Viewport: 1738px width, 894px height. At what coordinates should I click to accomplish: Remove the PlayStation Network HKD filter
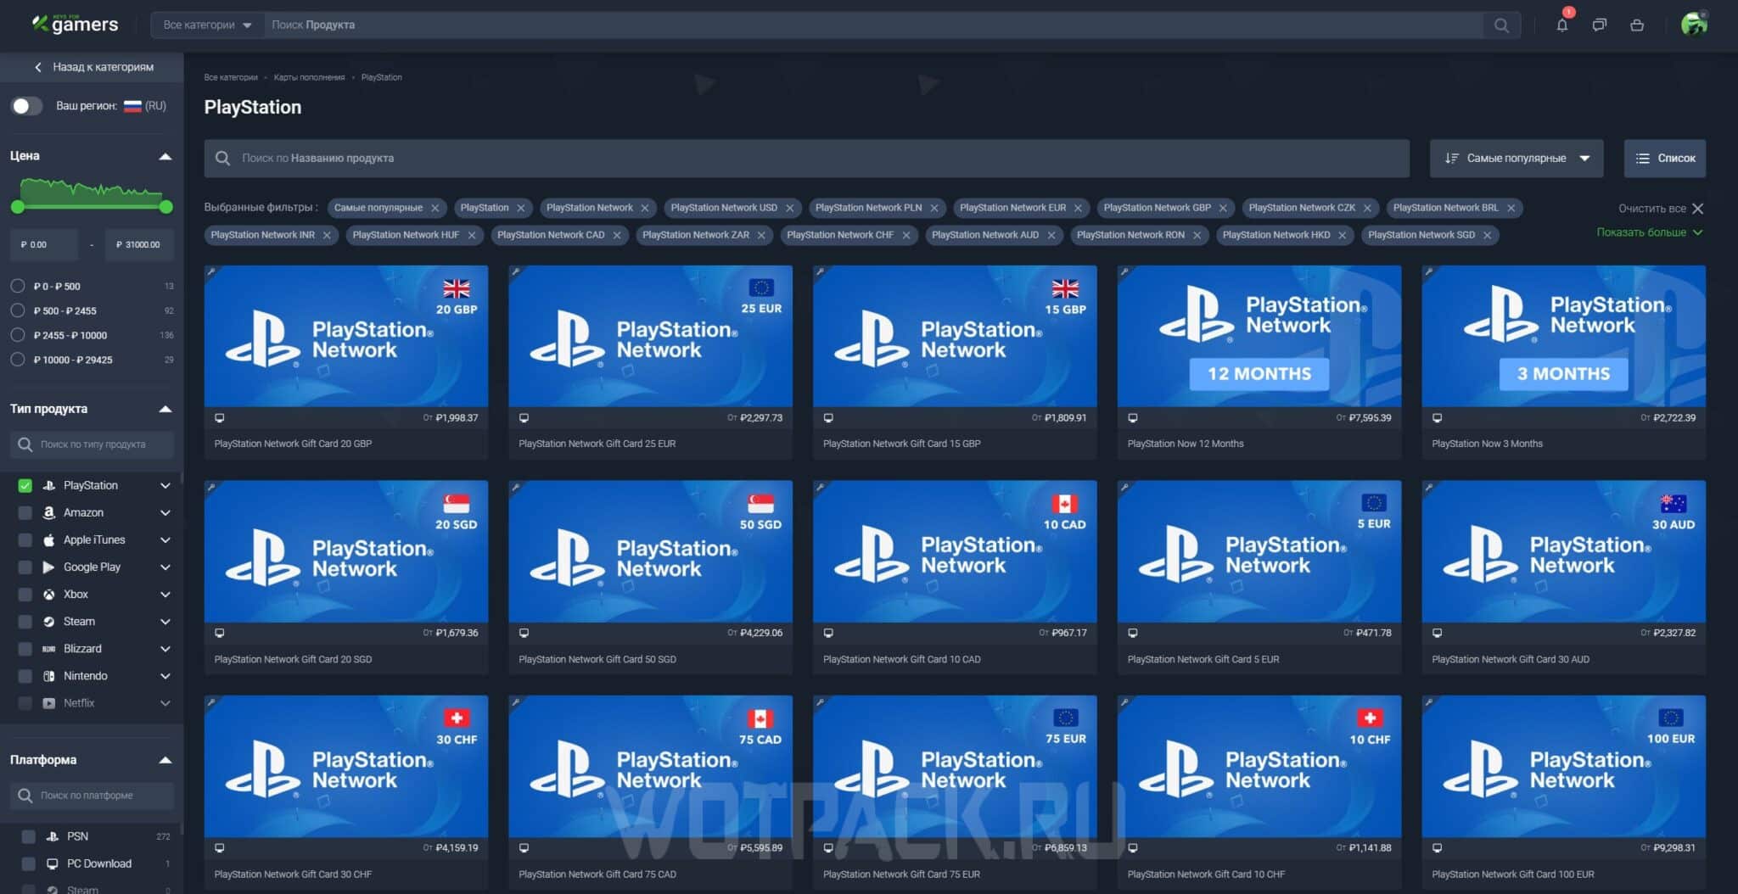point(1342,235)
